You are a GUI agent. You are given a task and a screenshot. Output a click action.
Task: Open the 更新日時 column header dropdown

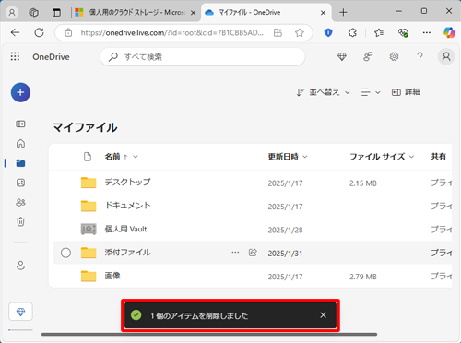288,157
